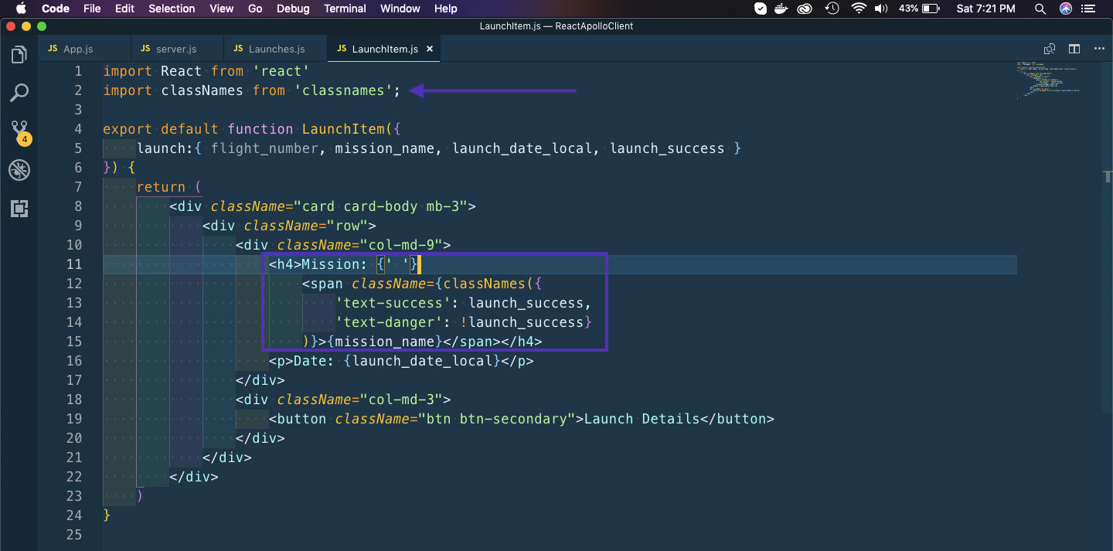Open the Go menu
Screen dimensions: 1113x551
(255, 9)
